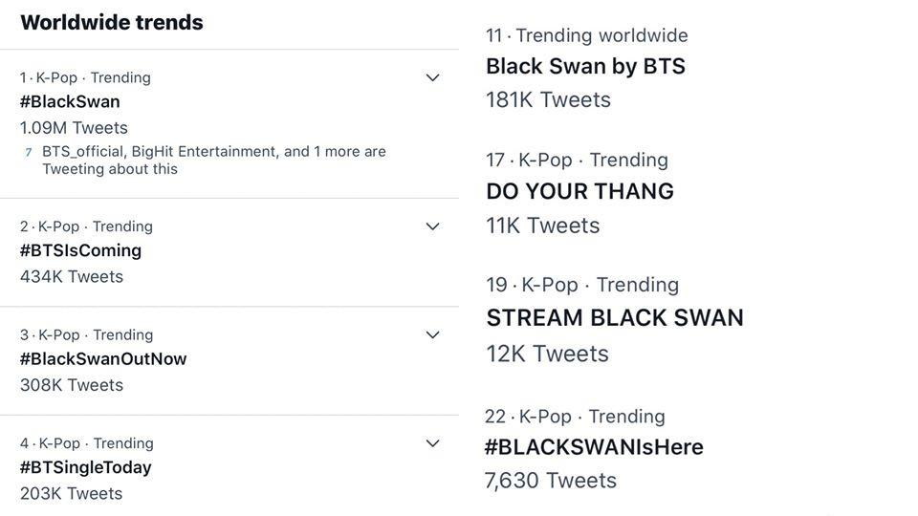Select the DO YOUR THANG trend

(579, 191)
